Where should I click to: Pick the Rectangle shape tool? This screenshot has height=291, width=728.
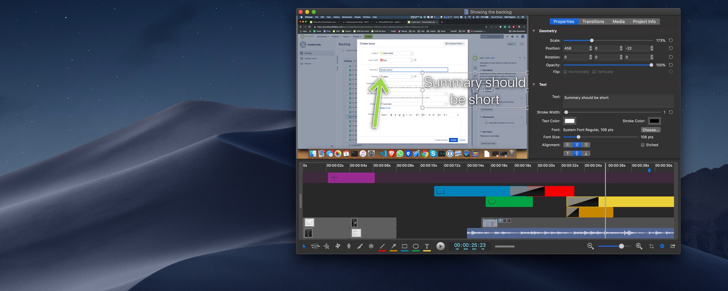pyautogui.click(x=404, y=246)
